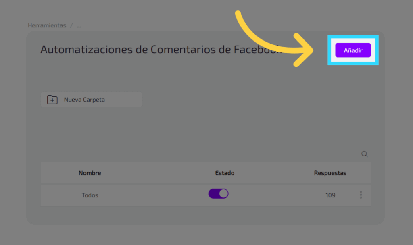Viewport: 413px width, 245px height.
Task: Click the Estado column header
Action: point(225,173)
